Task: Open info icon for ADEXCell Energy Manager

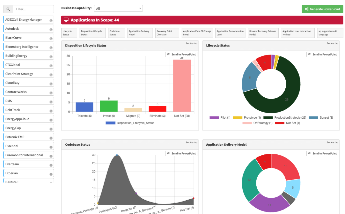Action: click(51, 21)
